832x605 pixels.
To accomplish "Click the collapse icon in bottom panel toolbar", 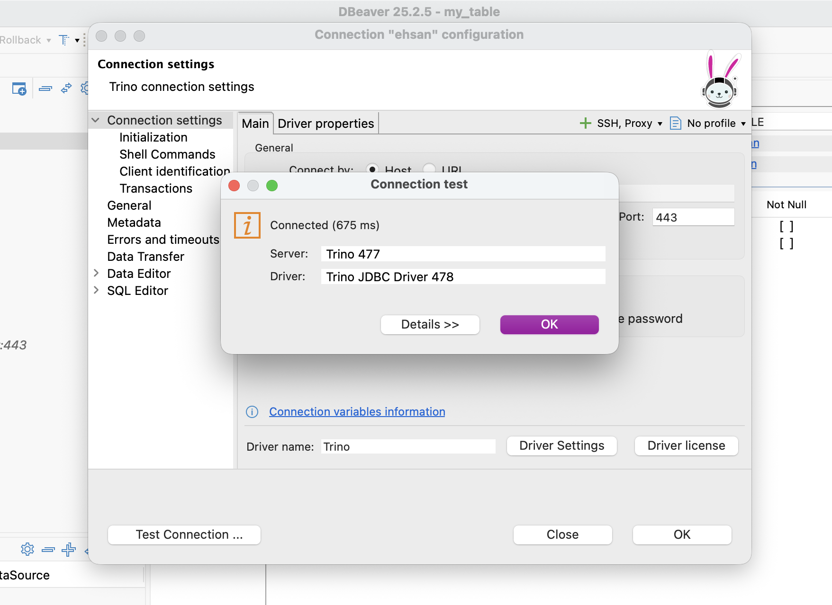I will pos(48,549).
